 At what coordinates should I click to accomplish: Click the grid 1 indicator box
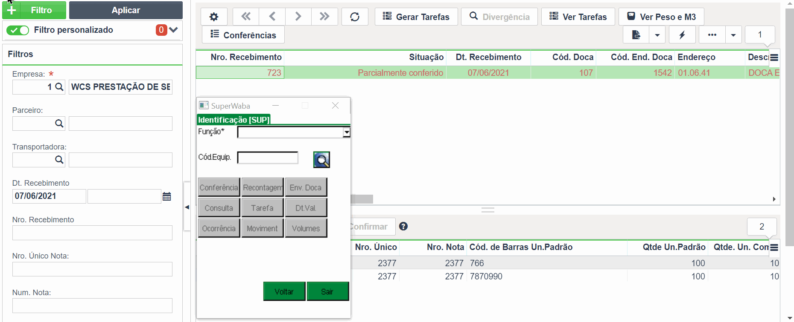point(760,34)
